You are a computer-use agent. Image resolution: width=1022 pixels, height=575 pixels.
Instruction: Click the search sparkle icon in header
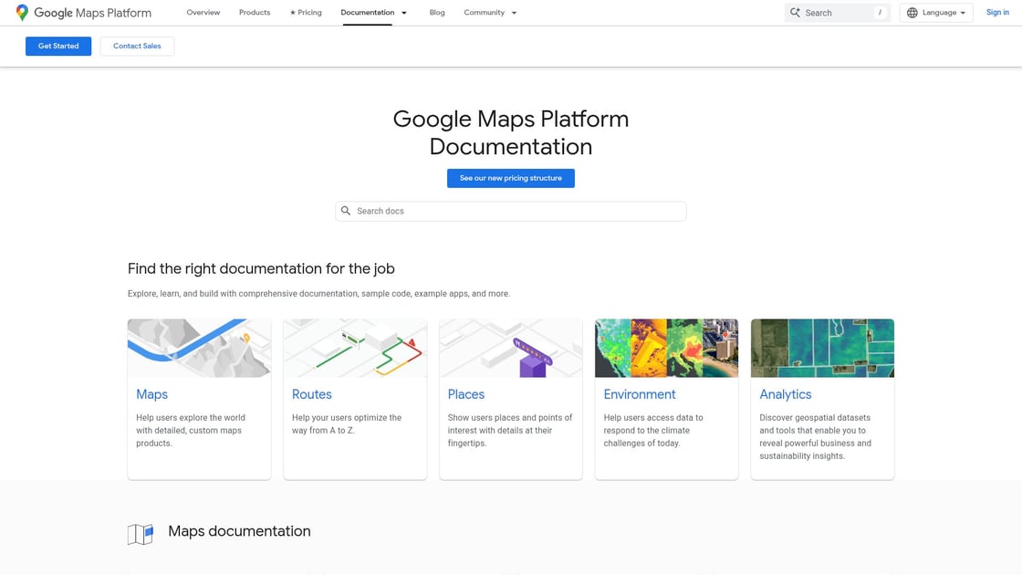click(x=795, y=13)
